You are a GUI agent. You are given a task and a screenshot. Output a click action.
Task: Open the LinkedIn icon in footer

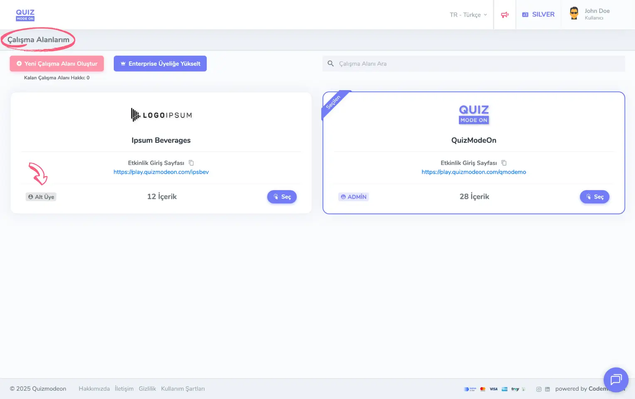pyautogui.click(x=547, y=389)
